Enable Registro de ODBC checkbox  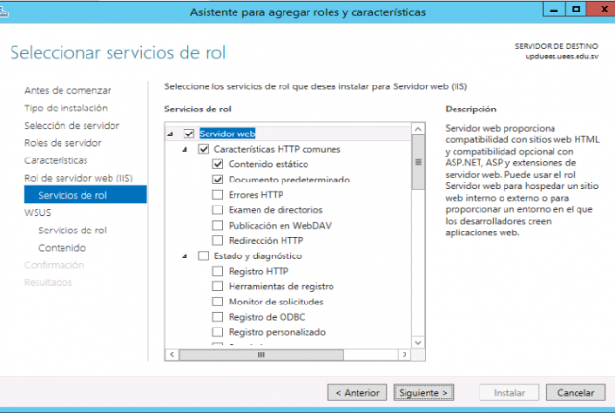point(218,317)
